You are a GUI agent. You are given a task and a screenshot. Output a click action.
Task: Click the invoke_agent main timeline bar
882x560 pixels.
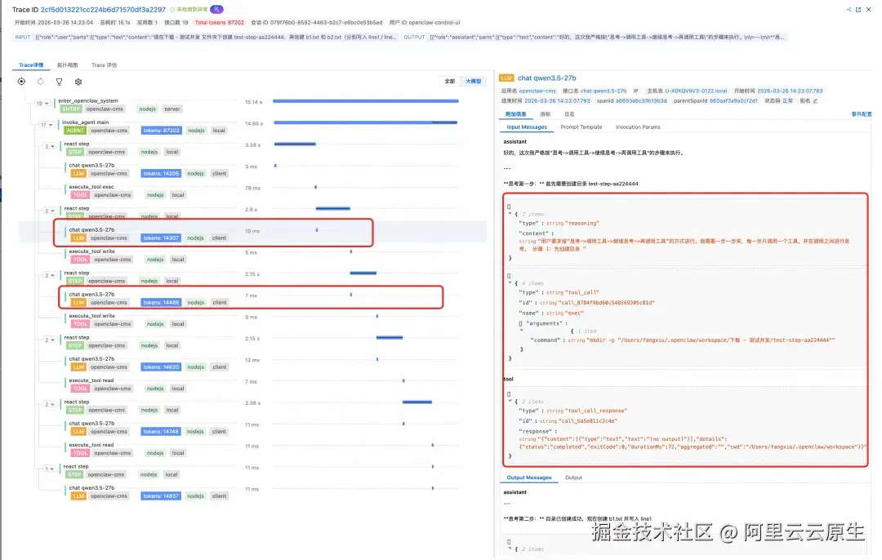click(x=366, y=122)
